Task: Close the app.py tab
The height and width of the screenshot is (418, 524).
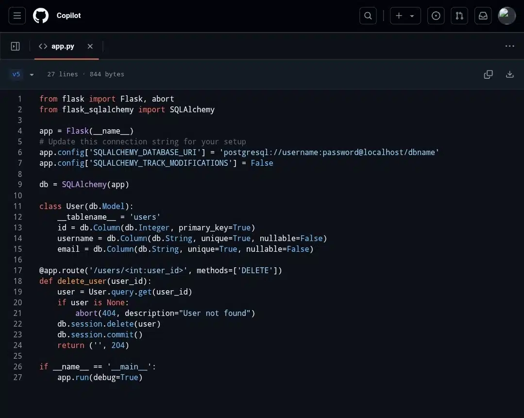Action: 90,47
